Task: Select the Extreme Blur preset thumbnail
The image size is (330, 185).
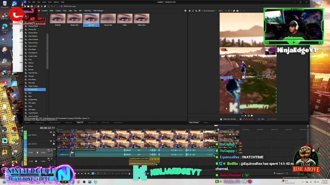Action: click(x=108, y=20)
